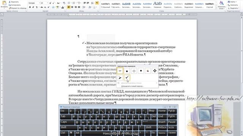This screenshot has height=136, width=243.
Task: Align text right
Action: (76, 7)
